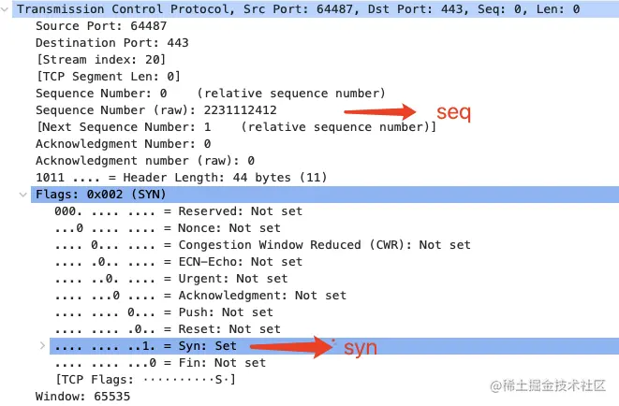This screenshot has width=619, height=406.
Task: Expand the Syn: Set row arrow
Action: tap(42, 346)
